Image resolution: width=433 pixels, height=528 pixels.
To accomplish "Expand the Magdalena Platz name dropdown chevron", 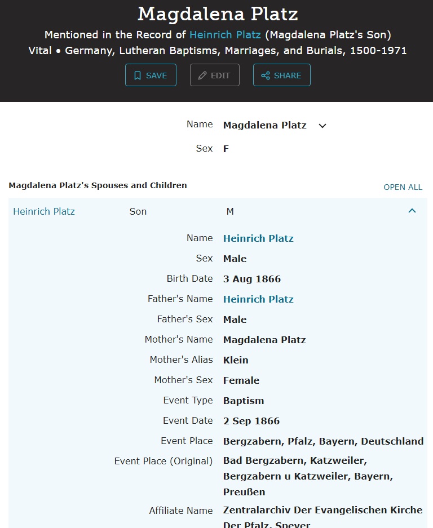I will 322,126.
